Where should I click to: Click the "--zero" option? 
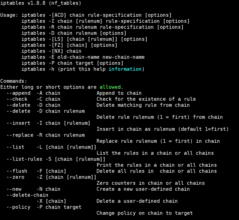(15, 177)
